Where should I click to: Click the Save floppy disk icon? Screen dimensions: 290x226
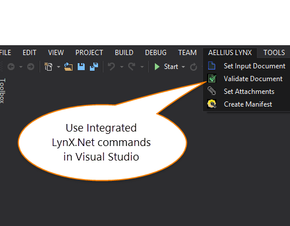point(81,67)
